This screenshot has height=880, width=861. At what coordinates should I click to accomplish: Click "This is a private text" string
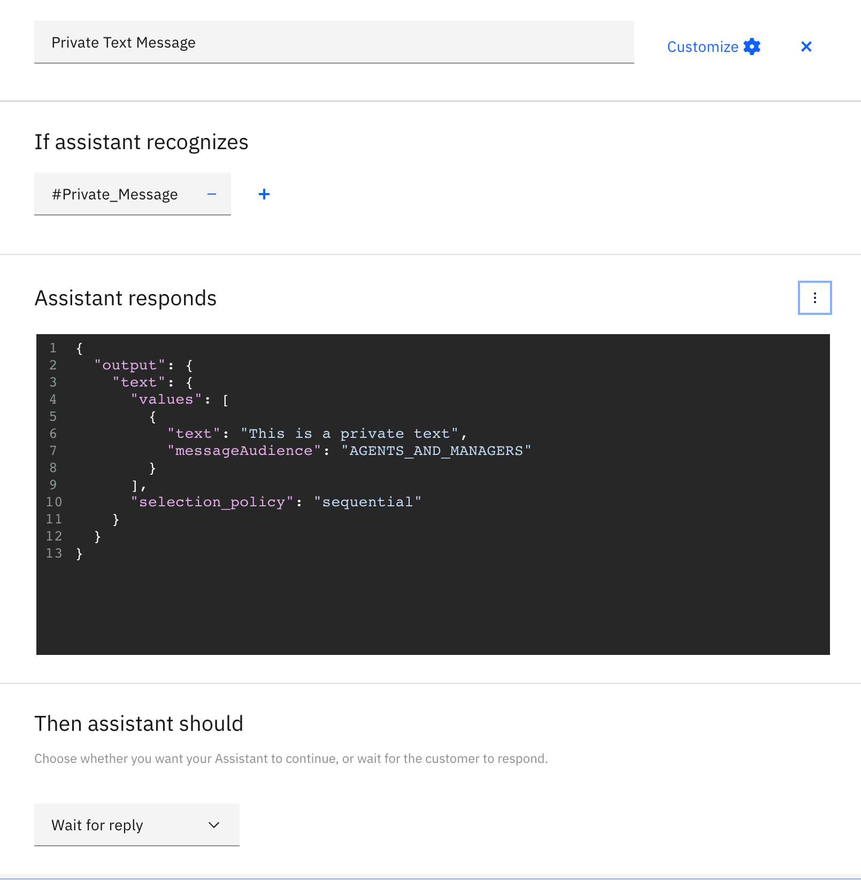(x=349, y=434)
